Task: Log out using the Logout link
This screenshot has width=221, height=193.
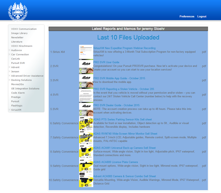Action: pos(202,17)
